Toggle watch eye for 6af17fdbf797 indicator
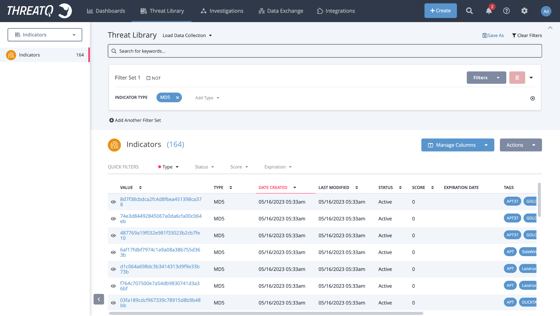 (113, 252)
